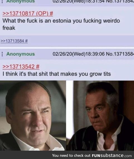Click post number No.13713584
This screenshot has height=159, width=134.
click(120, 54)
